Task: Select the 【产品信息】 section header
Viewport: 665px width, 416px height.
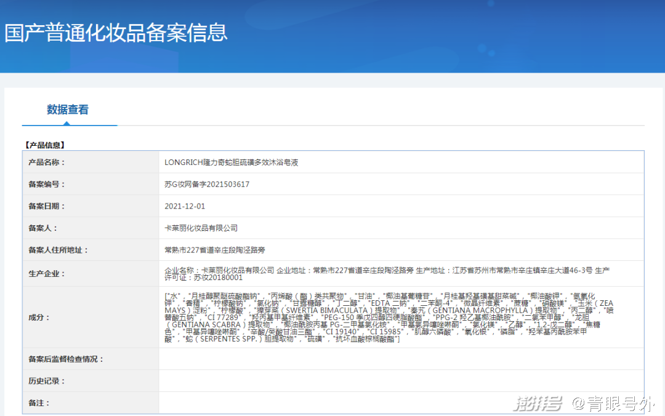Action: coord(44,145)
